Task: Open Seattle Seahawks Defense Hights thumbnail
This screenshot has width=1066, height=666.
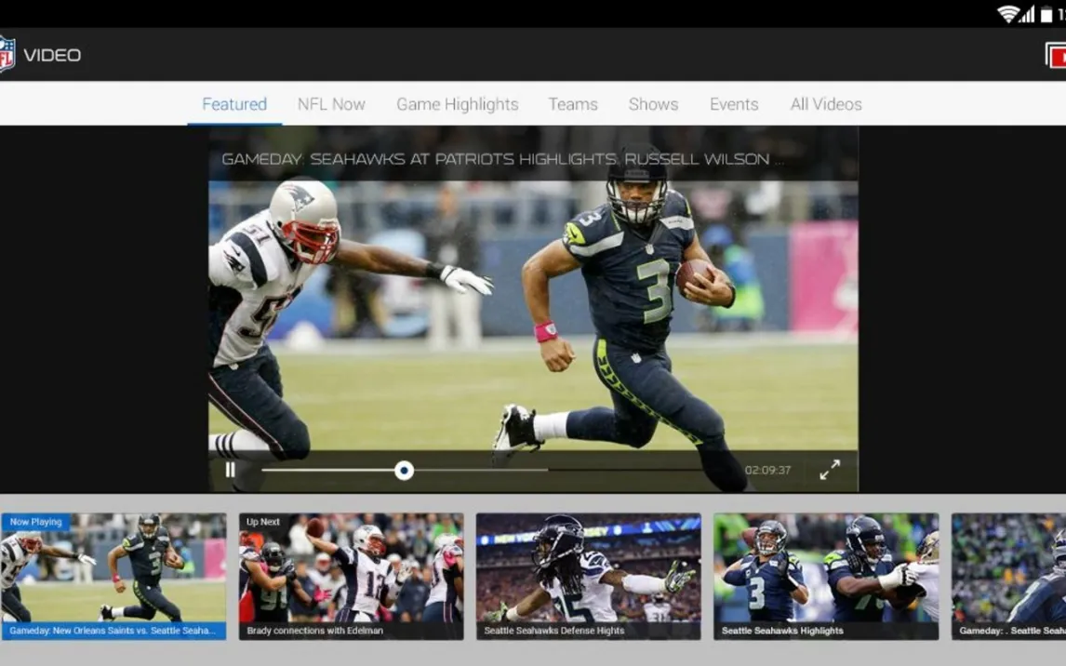Action: click(588, 577)
